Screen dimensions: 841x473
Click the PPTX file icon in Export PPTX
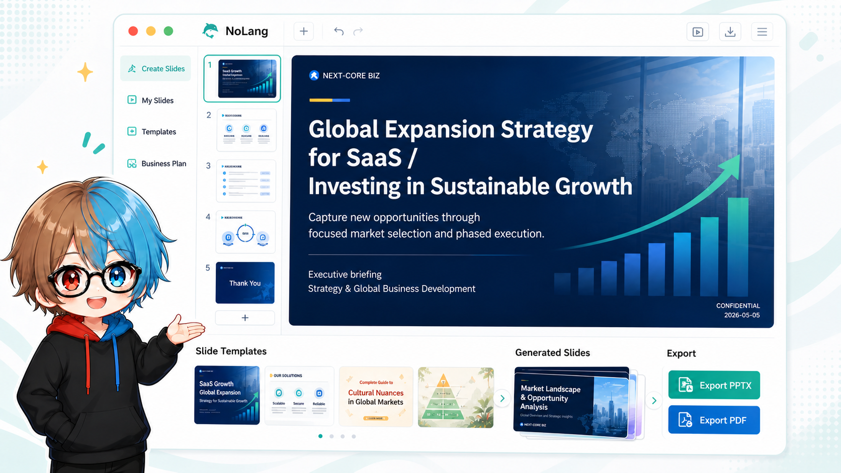(686, 385)
